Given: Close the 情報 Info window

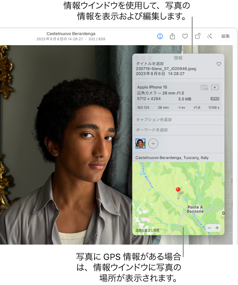Looking at the screenshot, I should coord(137,58).
